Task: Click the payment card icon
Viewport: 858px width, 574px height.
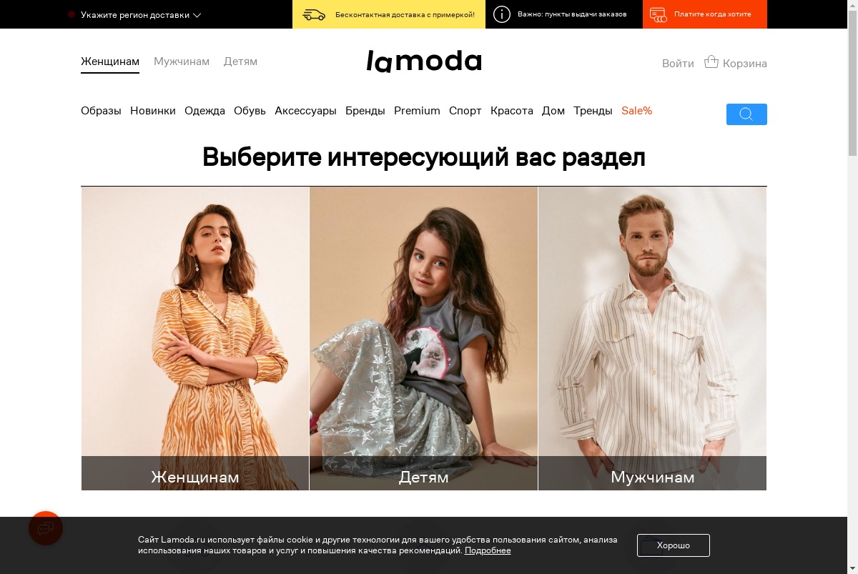Action: pos(659,14)
